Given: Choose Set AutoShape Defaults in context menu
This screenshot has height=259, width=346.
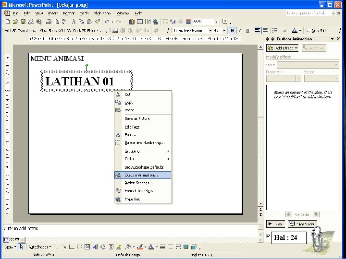Looking at the screenshot, I should tap(143, 167).
